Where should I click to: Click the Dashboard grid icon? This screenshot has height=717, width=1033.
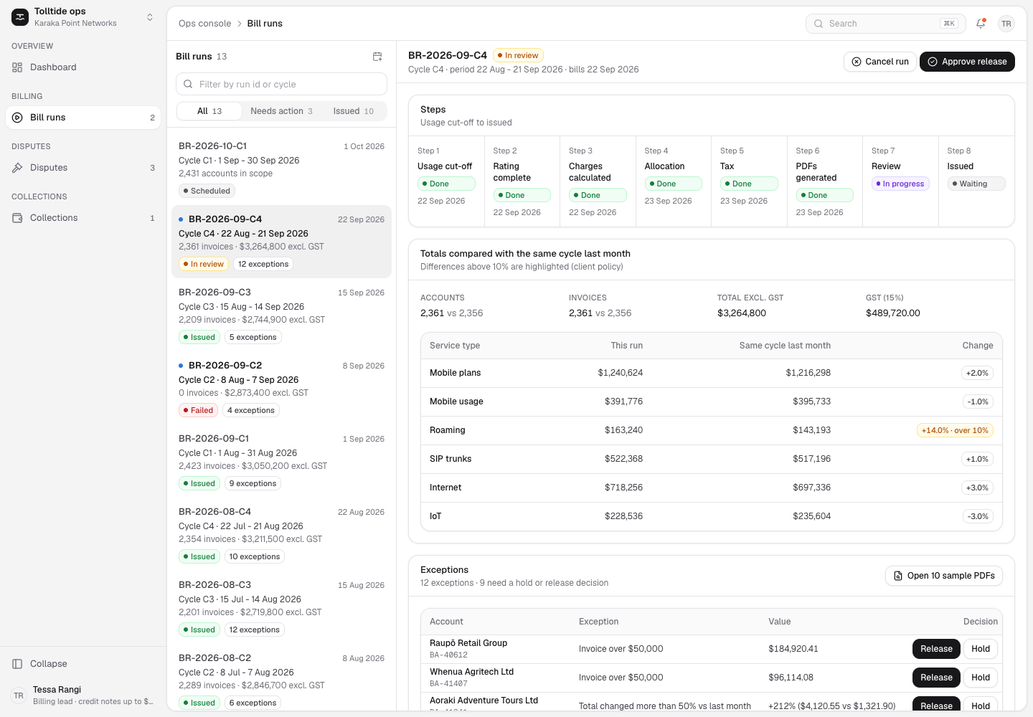[x=17, y=67]
